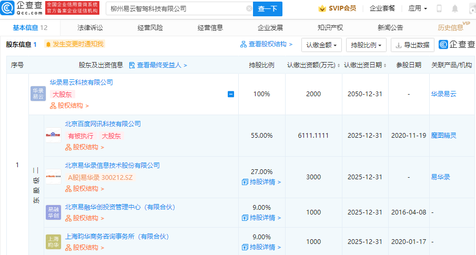Screen dimensions: 476x255
Task: Switch to the 经营风险 tab
Action: coord(150,28)
